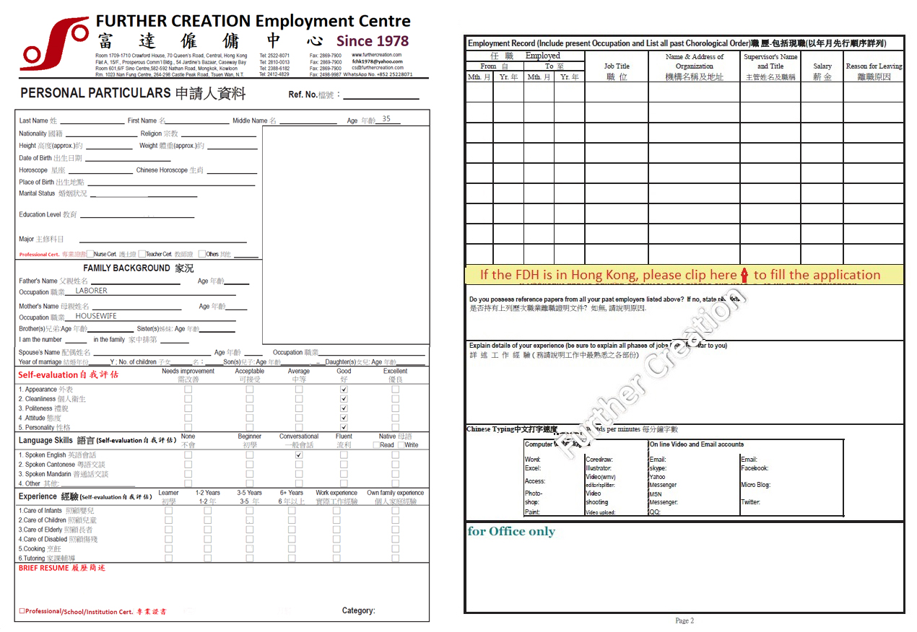Screen dimensions: 917x632
Task: Select the Middle Name field
Action: (x=308, y=120)
